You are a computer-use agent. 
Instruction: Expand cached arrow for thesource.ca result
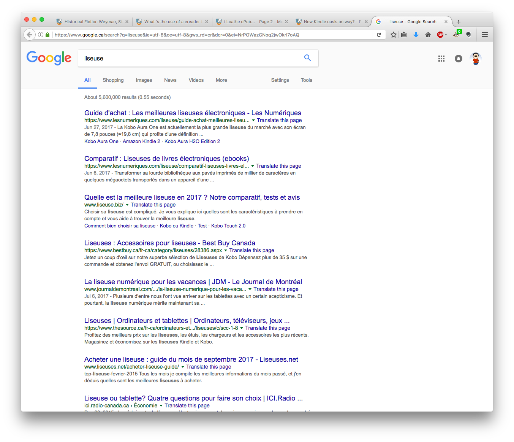click(242, 328)
